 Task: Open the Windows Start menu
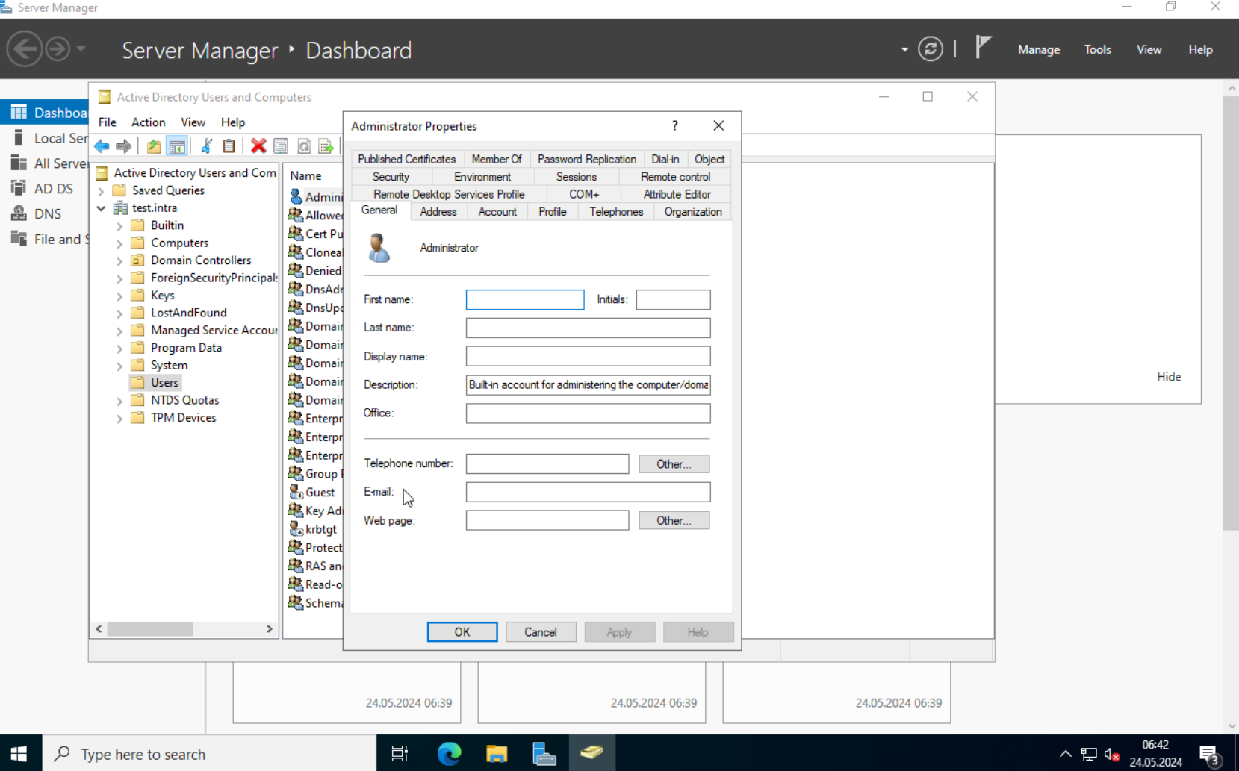(19, 754)
